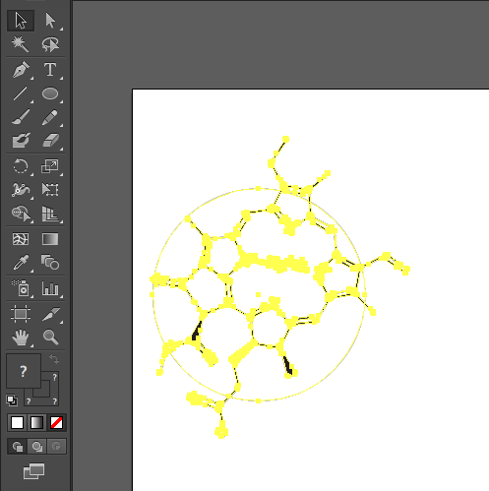
Task: Enable Draw Behind mode
Action: (x=36, y=447)
